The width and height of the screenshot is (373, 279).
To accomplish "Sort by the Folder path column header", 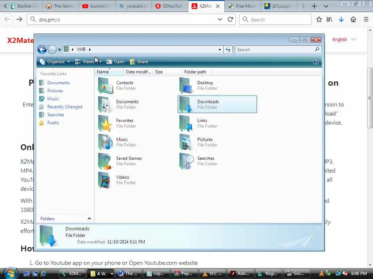I will (x=197, y=72).
